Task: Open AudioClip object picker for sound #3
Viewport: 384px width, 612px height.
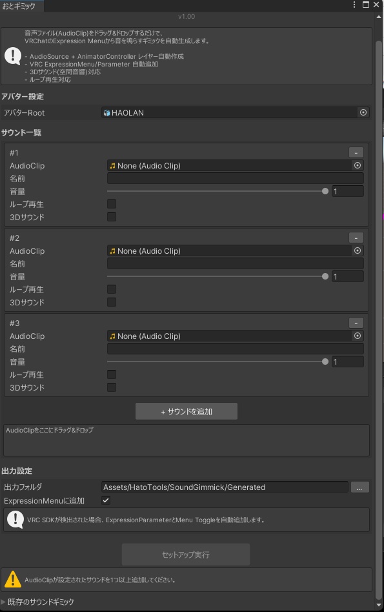Action: 358,336
